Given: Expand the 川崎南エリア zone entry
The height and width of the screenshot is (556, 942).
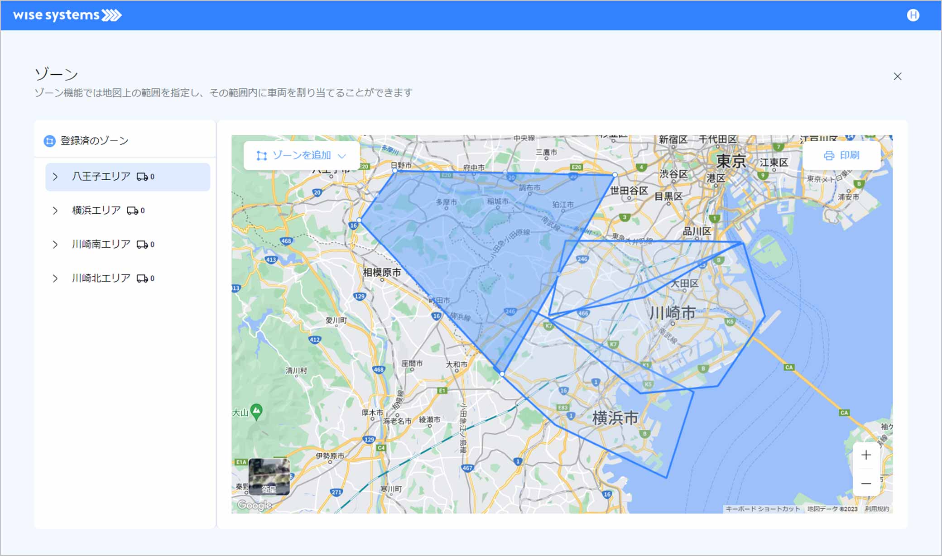Looking at the screenshot, I should pos(55,245).
